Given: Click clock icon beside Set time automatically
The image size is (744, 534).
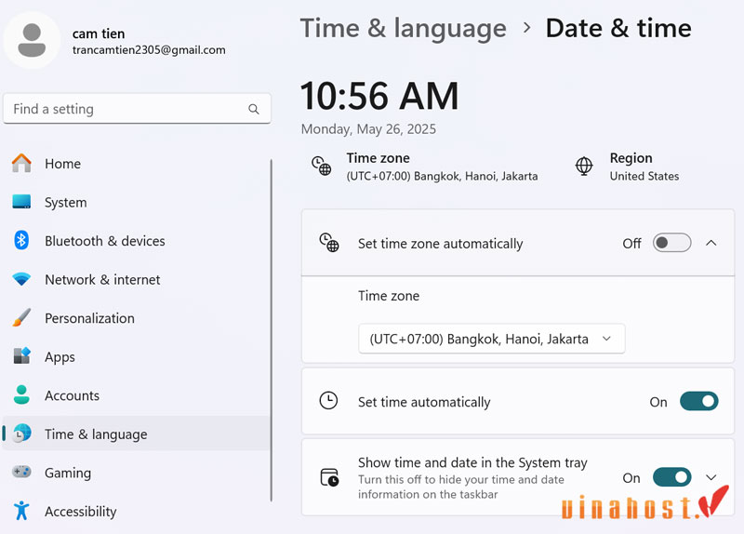Looking at the screenshot, I should coord(328,401).
